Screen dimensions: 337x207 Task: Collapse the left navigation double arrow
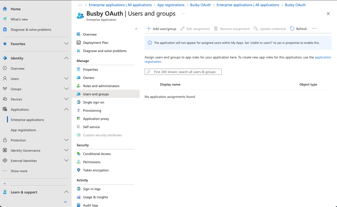coord(66,202)
